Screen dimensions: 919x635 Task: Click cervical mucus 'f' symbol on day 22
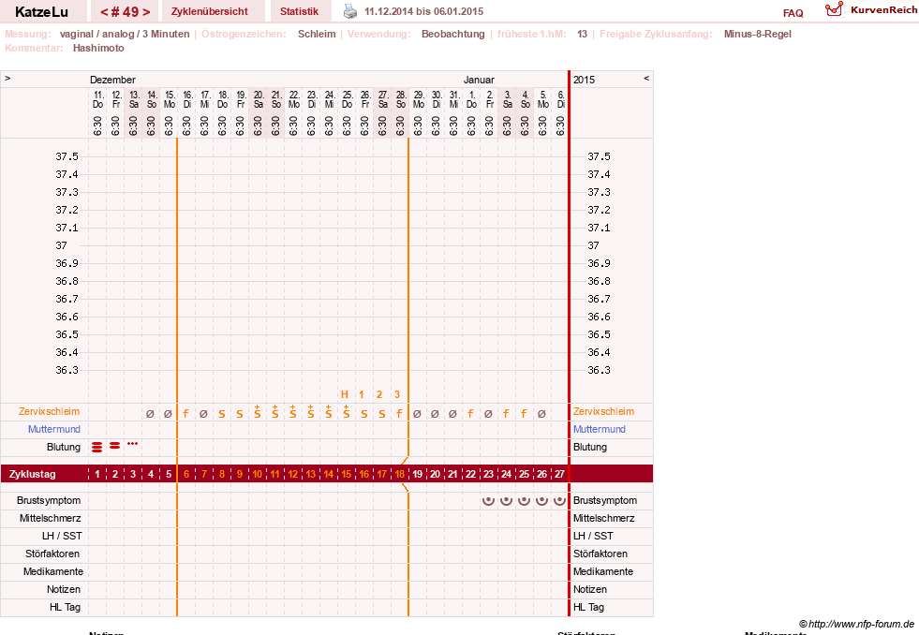click(x=470, y=414)
